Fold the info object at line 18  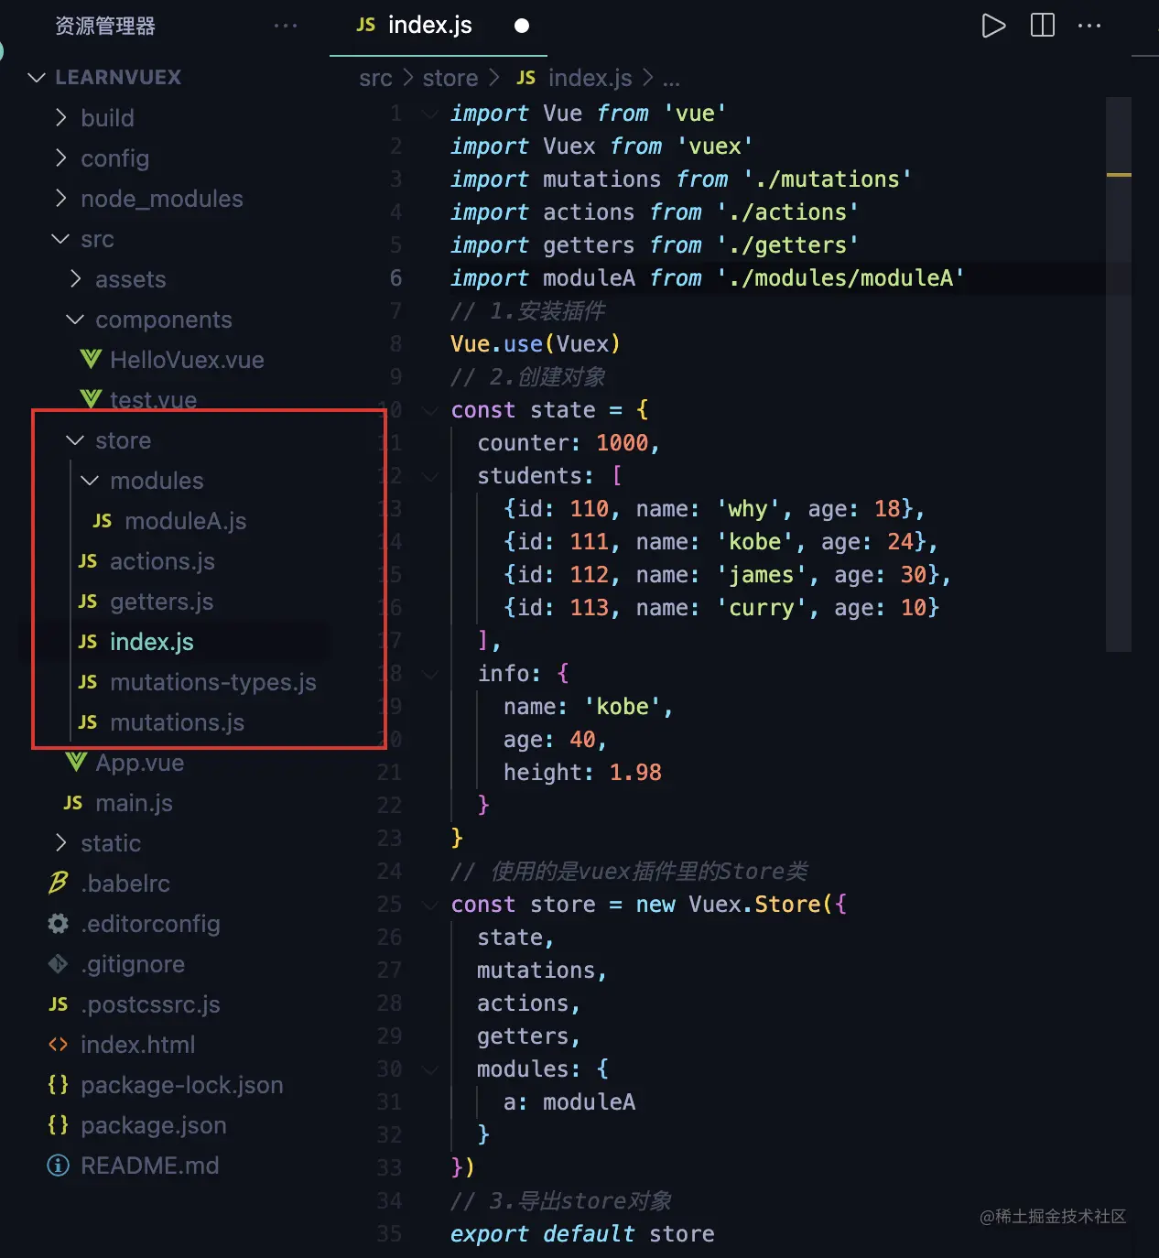(x=430, y=674)
